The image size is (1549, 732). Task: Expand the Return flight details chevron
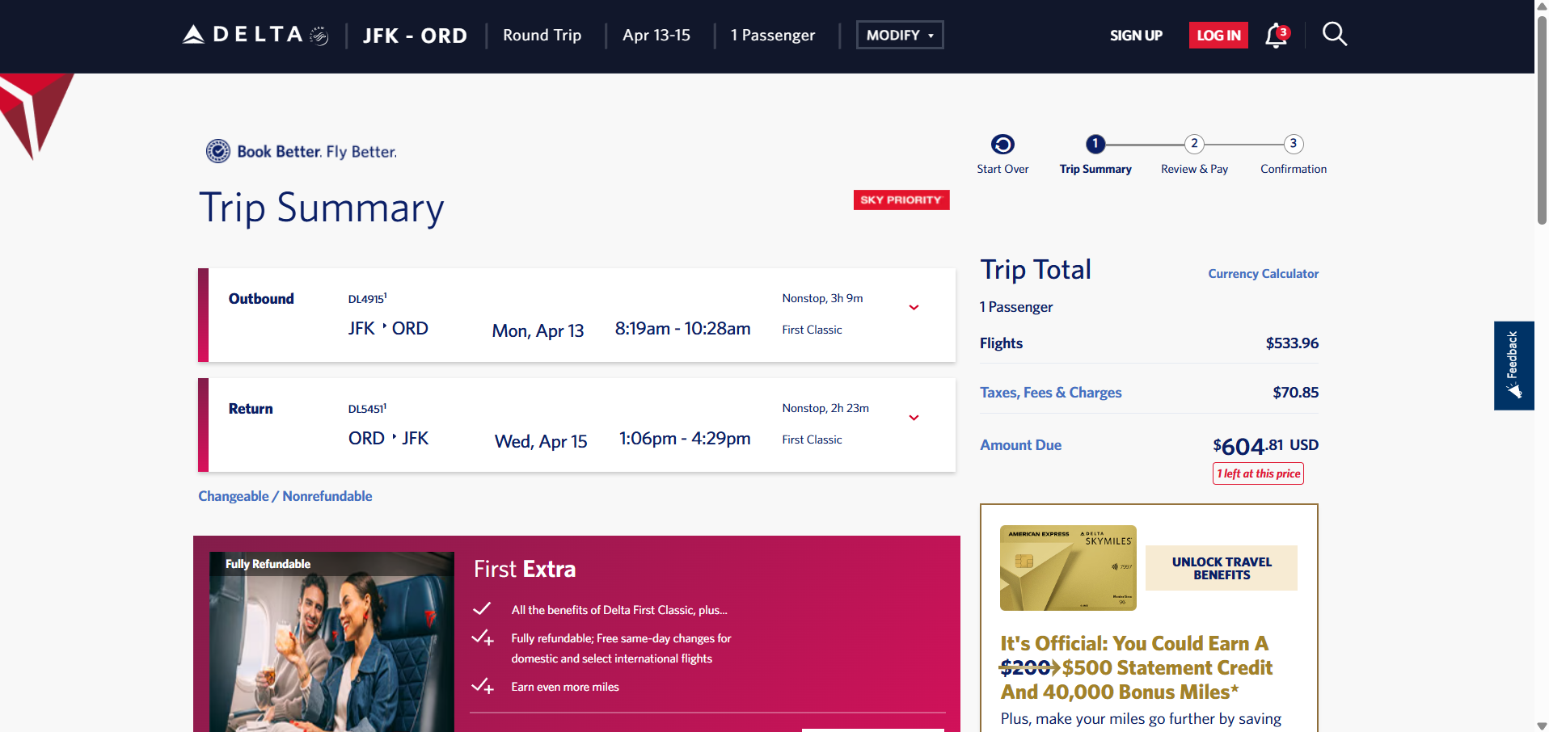914,418
